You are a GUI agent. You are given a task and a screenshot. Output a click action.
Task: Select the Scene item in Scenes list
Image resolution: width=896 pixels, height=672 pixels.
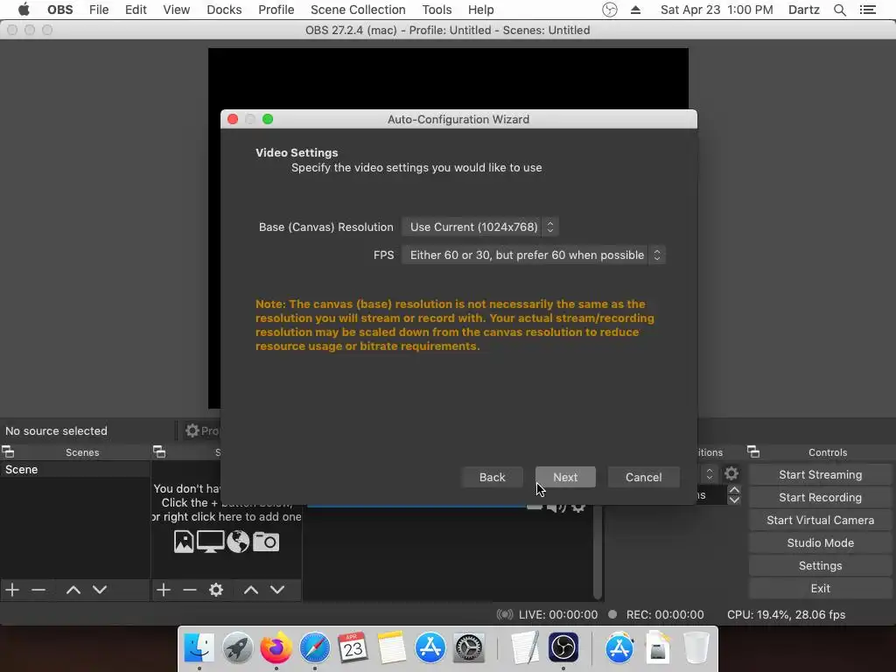point(75,469)
